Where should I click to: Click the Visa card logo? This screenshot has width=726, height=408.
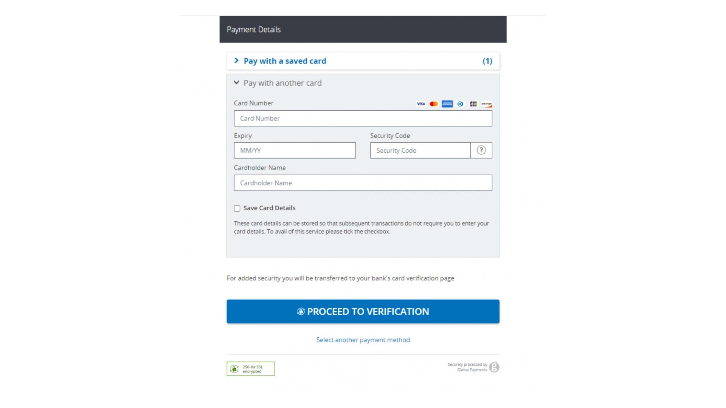point(420,104)
